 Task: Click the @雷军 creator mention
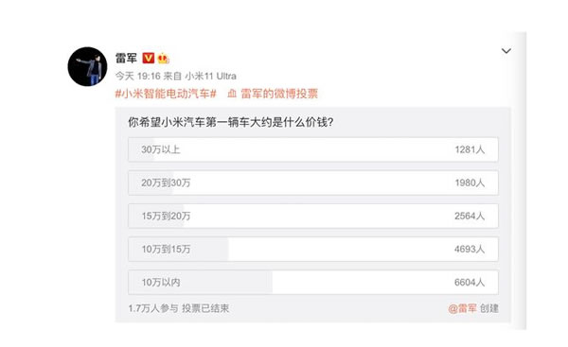462,308
